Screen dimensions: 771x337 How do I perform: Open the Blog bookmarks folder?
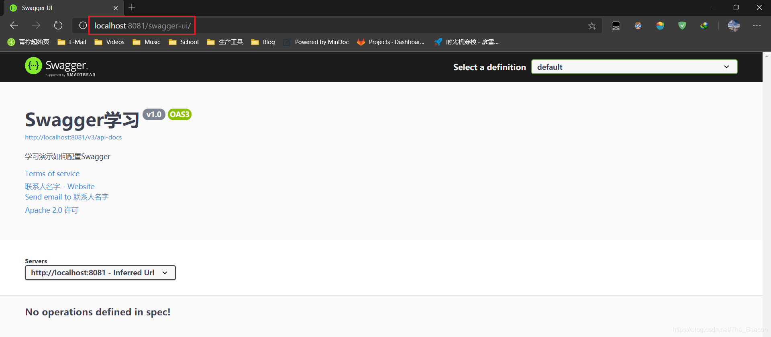click(x=263, y=42)
